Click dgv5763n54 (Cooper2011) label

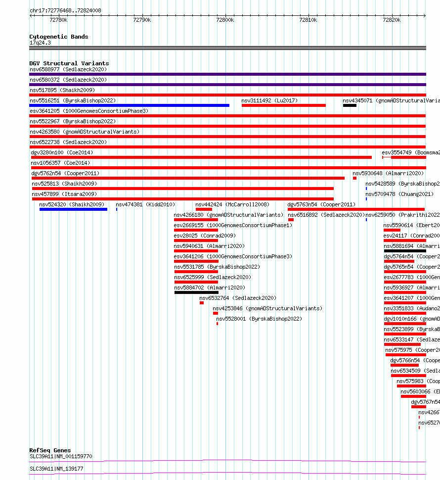pos(321,205)
